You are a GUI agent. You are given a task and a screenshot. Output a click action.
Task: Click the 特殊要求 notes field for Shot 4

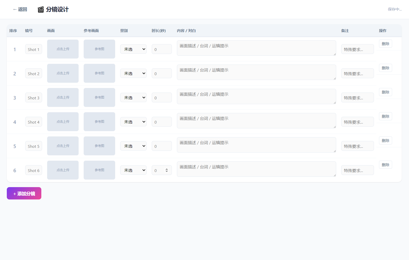point(357,122)
